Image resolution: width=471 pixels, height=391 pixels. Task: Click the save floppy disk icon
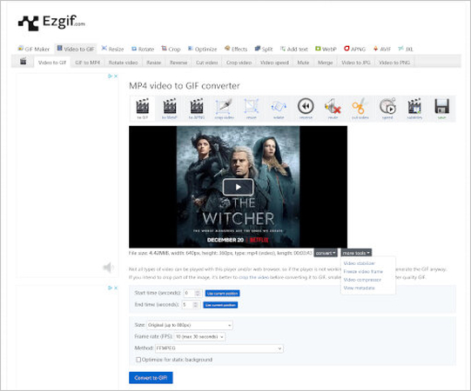(x=441, y=109)
